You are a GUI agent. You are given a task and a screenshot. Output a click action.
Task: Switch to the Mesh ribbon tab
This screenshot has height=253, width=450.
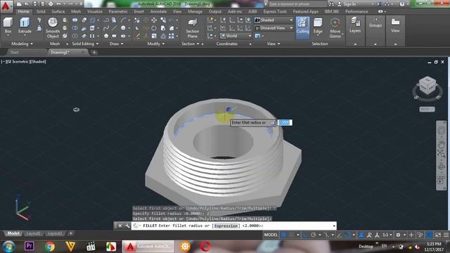click(x=76, y=11)
